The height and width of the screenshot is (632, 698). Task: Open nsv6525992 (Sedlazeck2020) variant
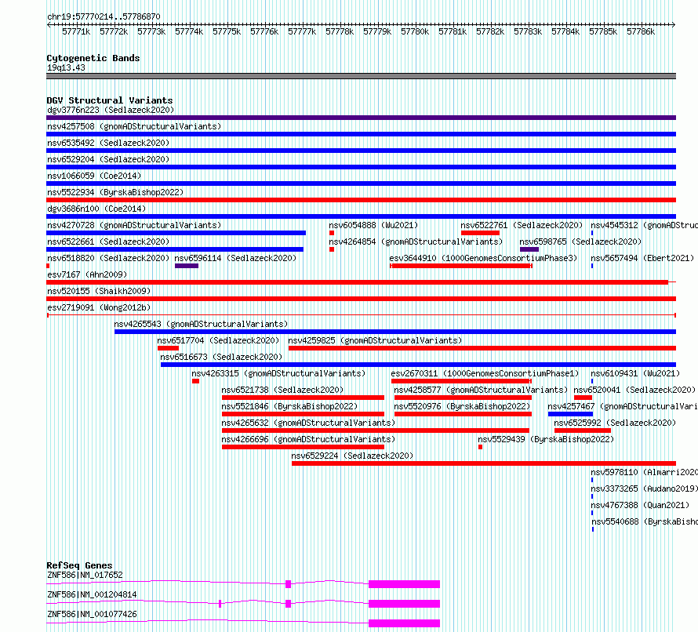click(x=615, y=423)
